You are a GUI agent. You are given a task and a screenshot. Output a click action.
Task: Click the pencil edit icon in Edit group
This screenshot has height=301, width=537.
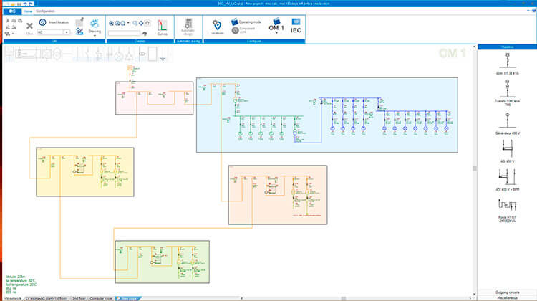(x=79, y=22)
